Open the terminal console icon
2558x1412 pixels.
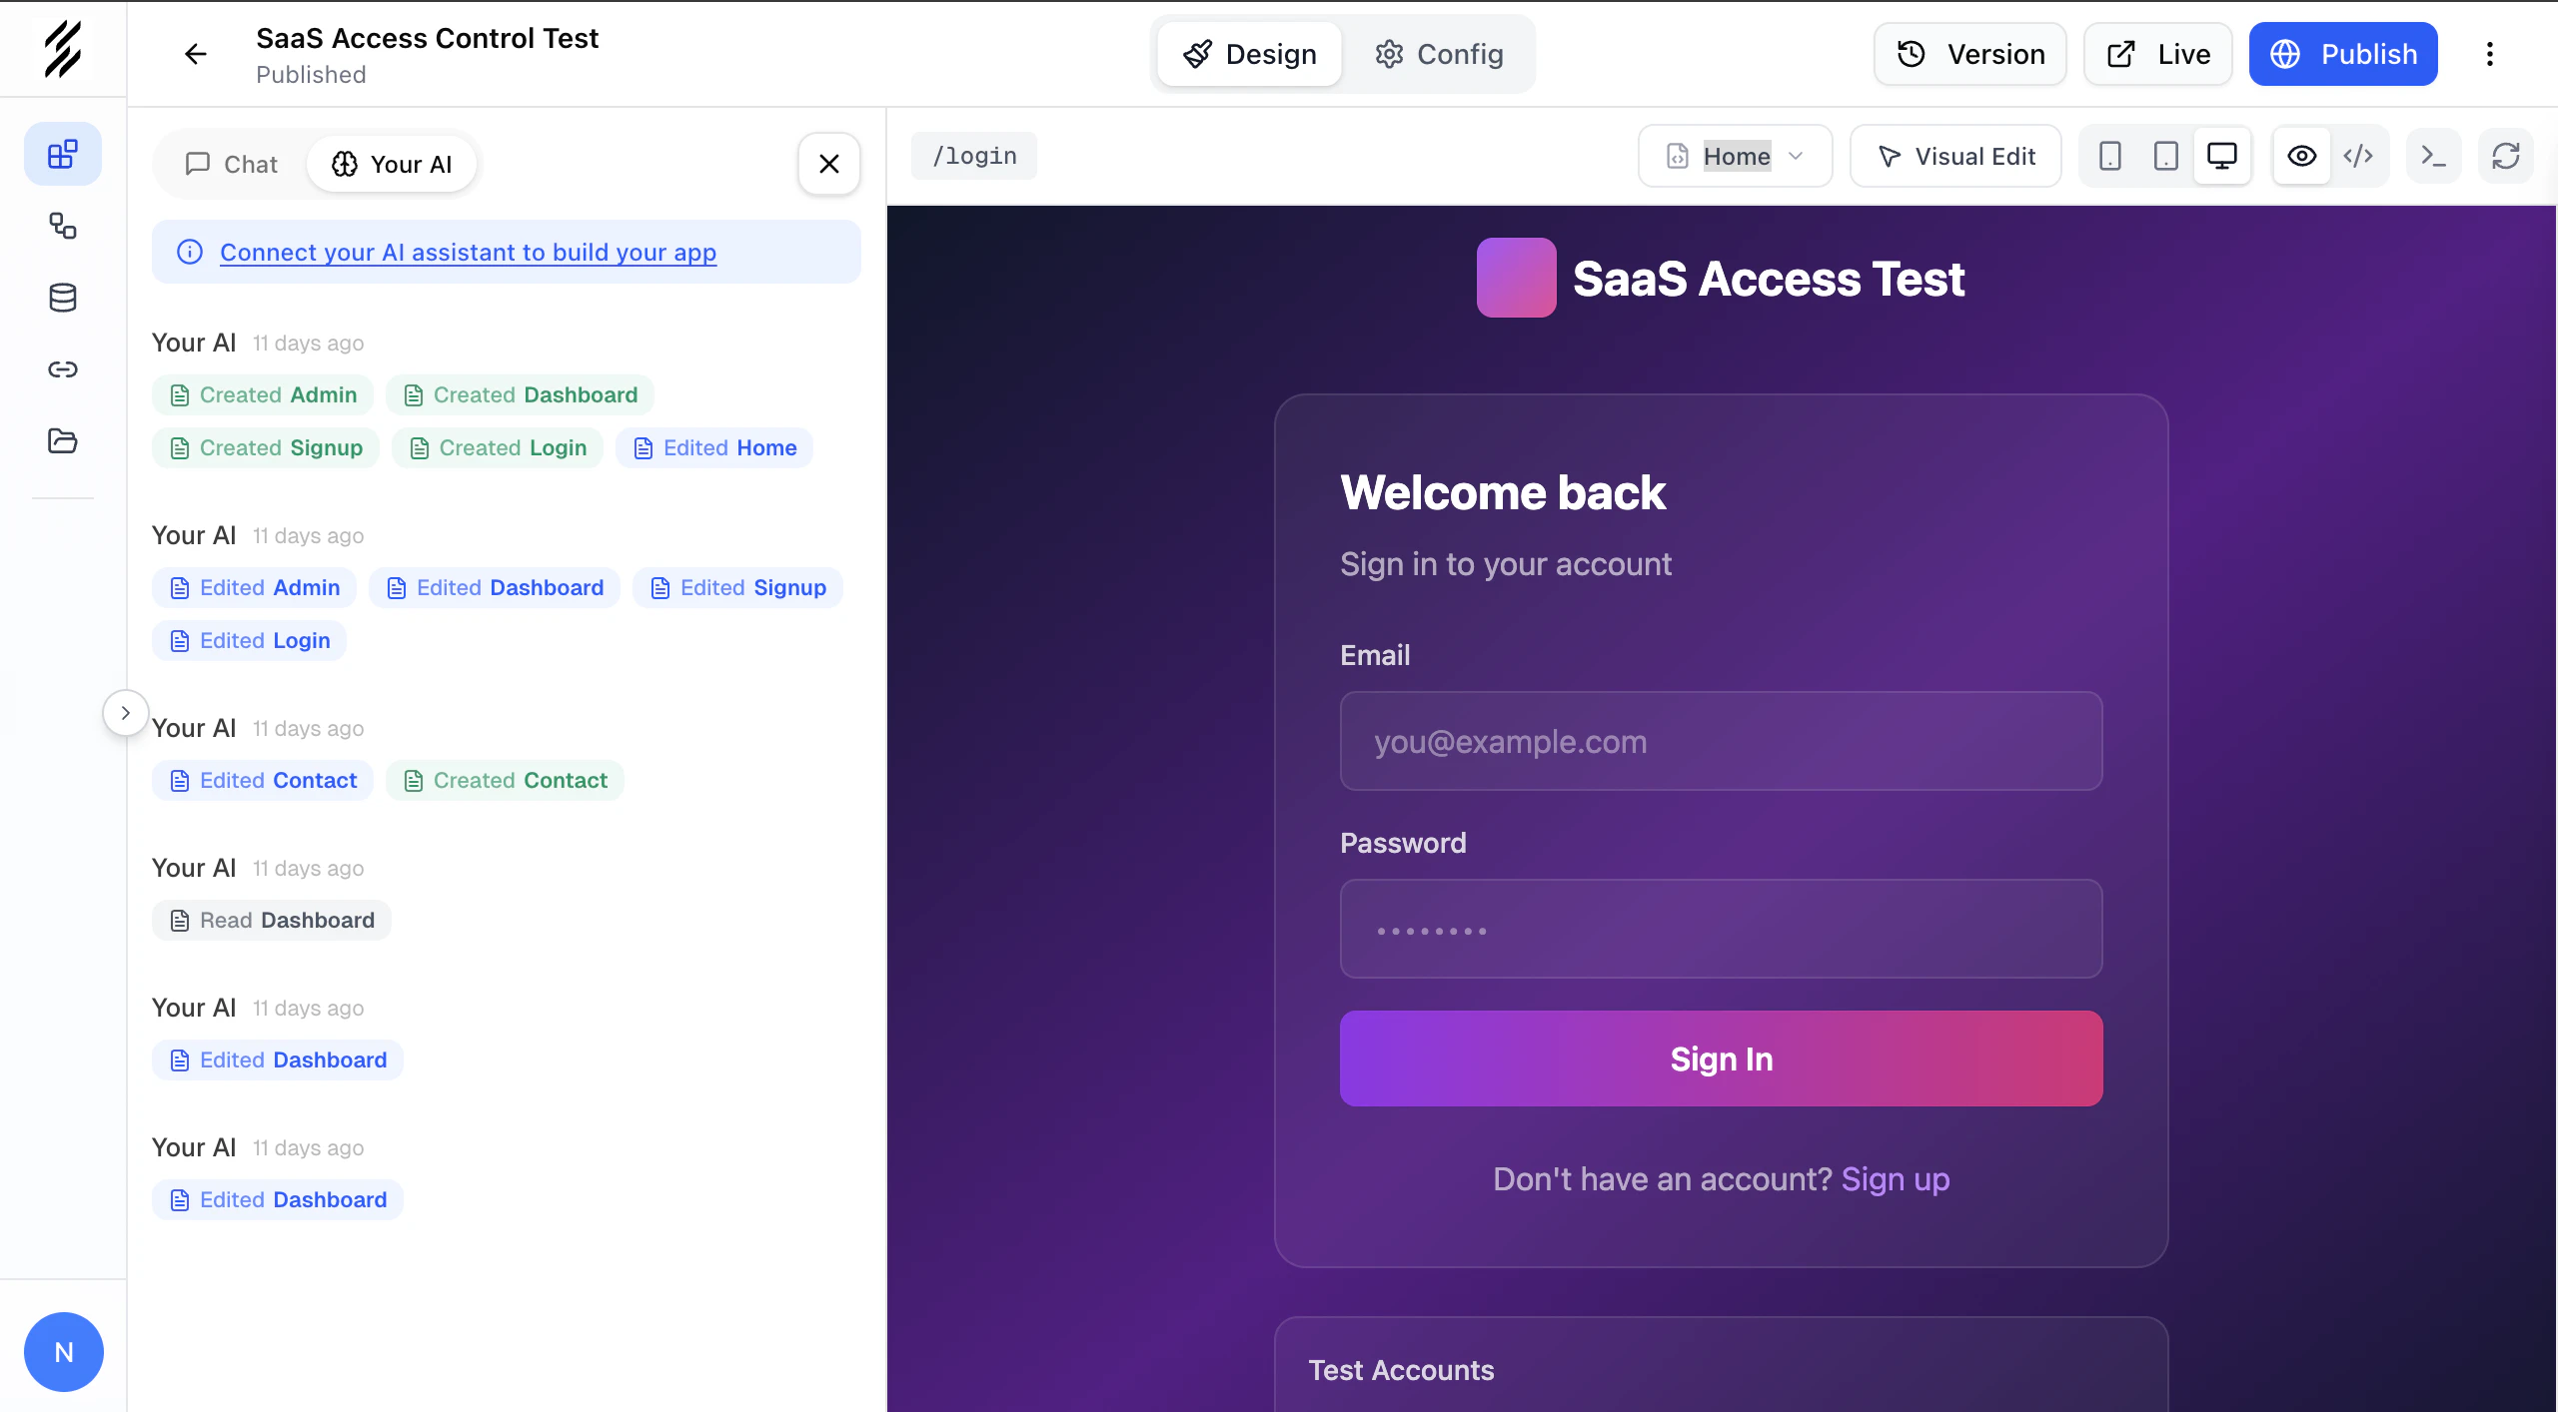click(x=2433, y=156)
